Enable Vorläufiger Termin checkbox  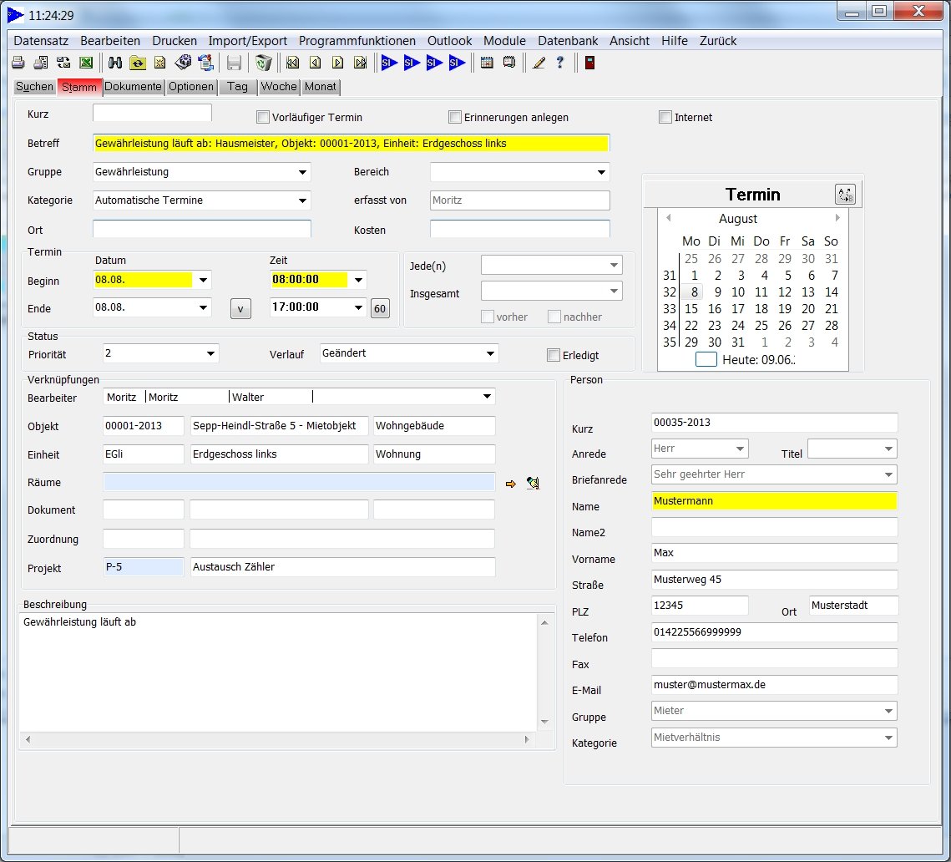(263, 118)
